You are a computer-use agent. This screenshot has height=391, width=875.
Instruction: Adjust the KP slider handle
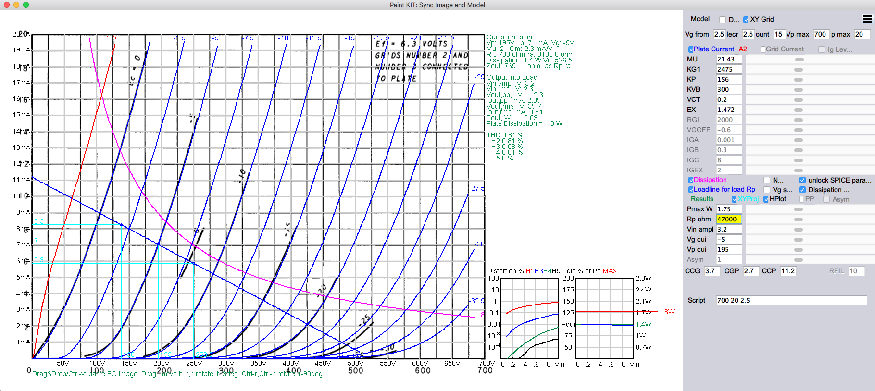pyautogui.click(x=799, y=80)
